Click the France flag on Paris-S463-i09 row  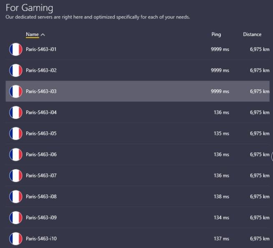coord(16,218)
